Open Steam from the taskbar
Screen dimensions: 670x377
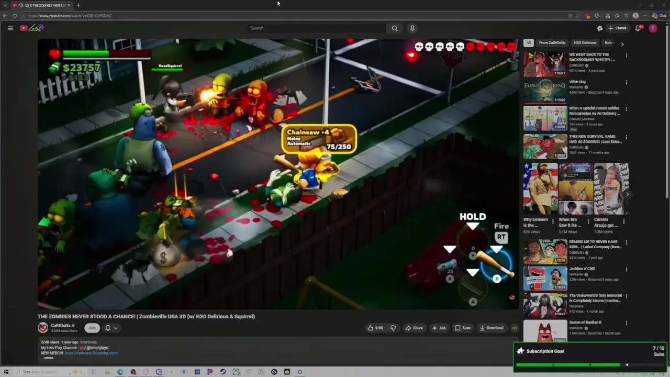pos(222,372)
